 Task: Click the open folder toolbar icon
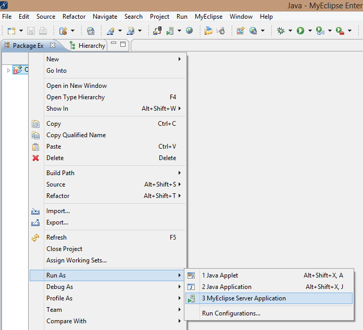(x=209, y=31)
